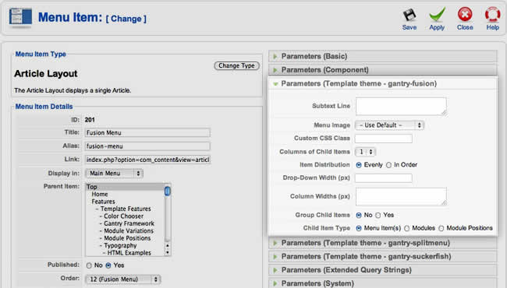Click the Menu Item page icon in the header
Screen dimensions: 507x288
click(x=20, y=17)
